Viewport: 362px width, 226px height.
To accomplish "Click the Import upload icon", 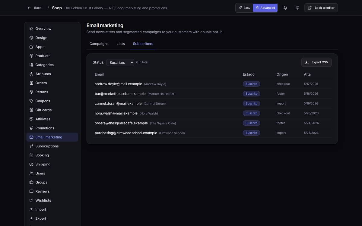I will tap(31, 209).
